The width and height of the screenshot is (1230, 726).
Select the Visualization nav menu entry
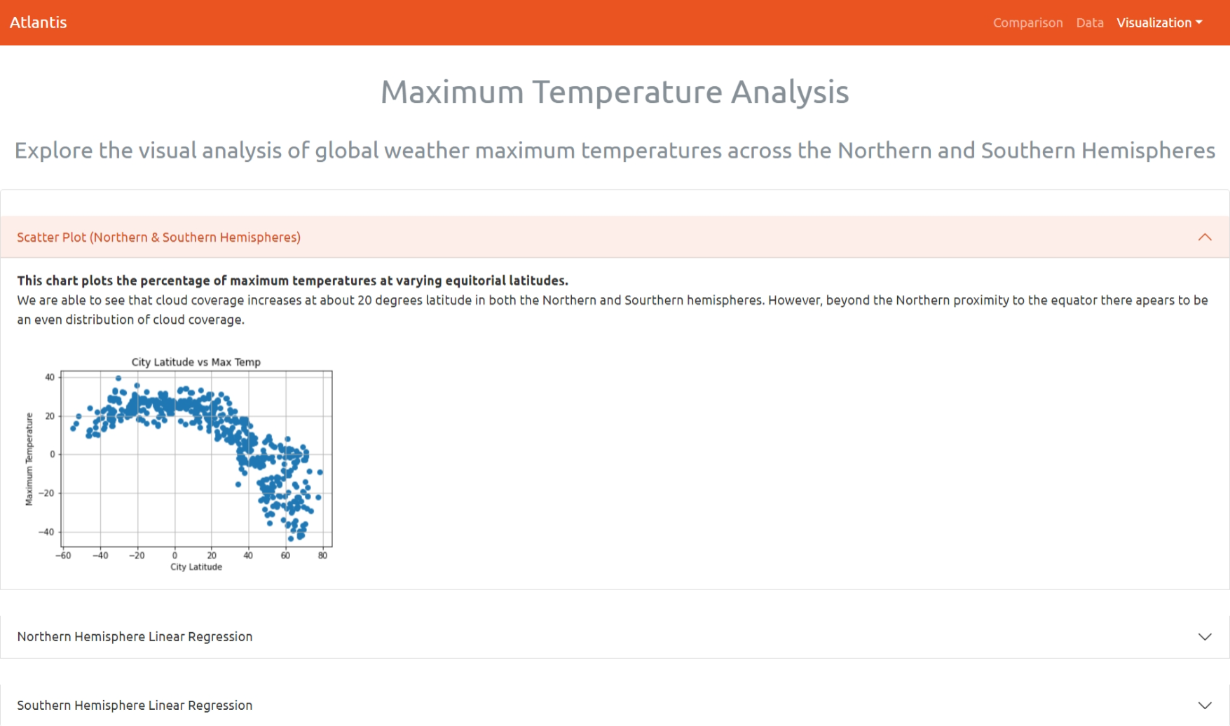pos(1154,22)
